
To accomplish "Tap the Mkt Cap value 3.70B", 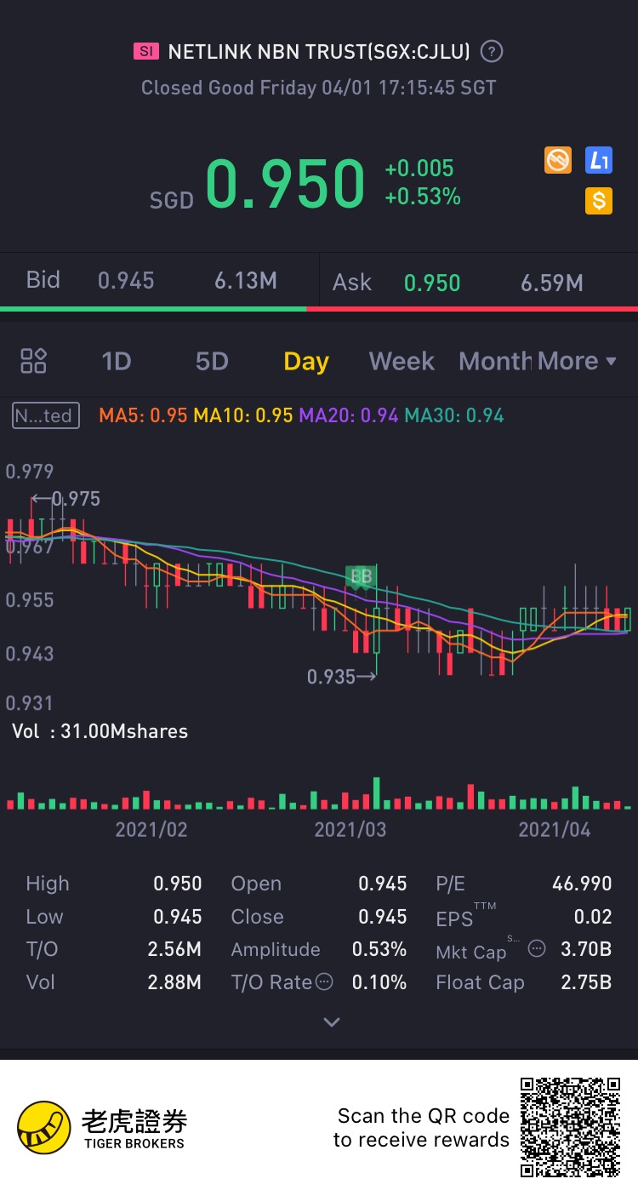I will [x=586, y=949].
